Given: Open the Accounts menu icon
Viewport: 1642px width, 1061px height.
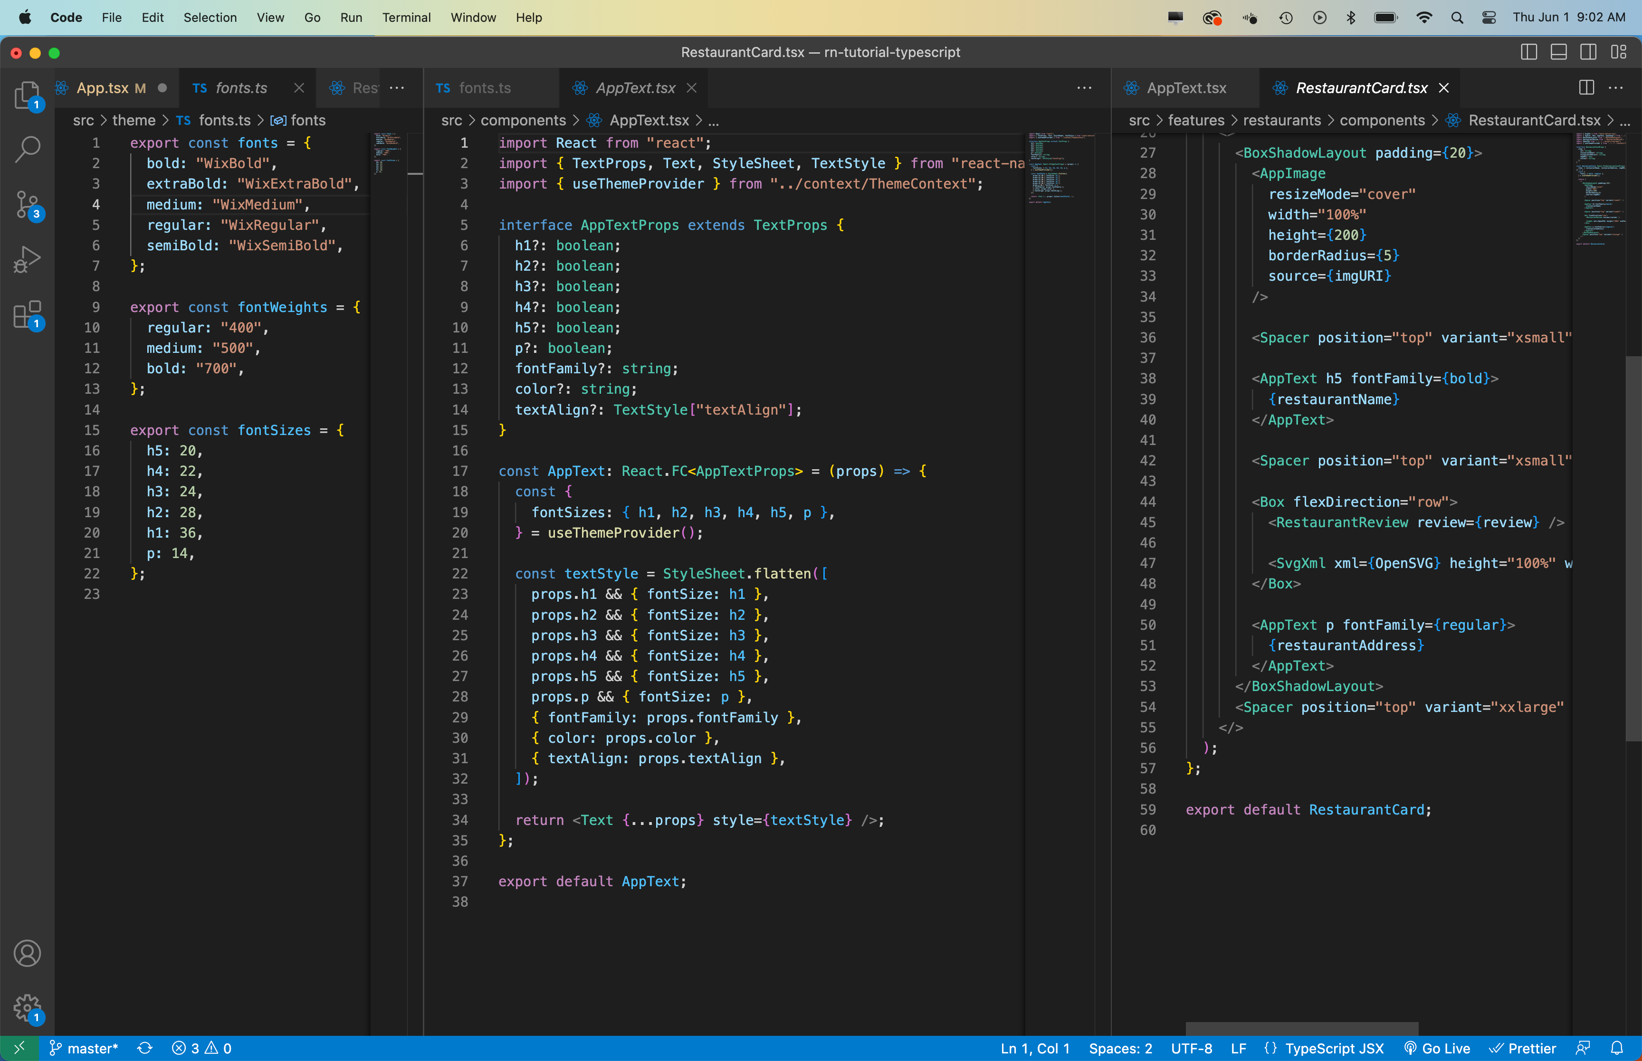Looking at the screenshot, I should [27, 954].
